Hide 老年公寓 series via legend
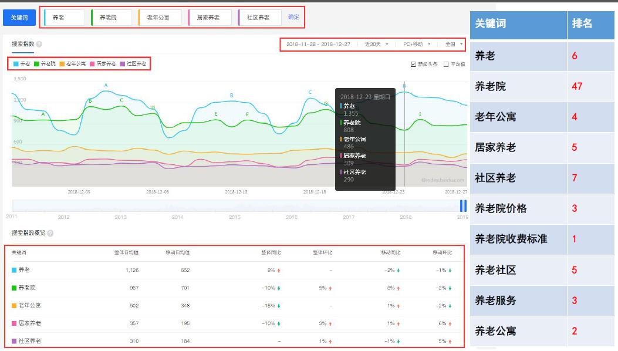Image resolution: width=618 pixels, height=351 pixels. (73, 63)
